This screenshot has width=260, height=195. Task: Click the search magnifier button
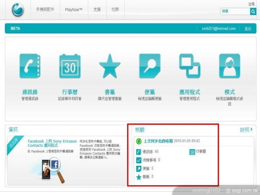253,12
